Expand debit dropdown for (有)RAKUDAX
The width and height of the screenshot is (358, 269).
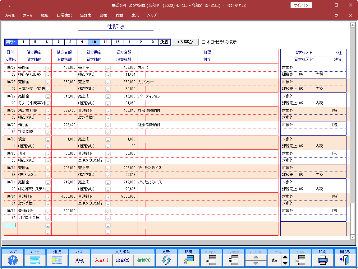click(48, 75)
